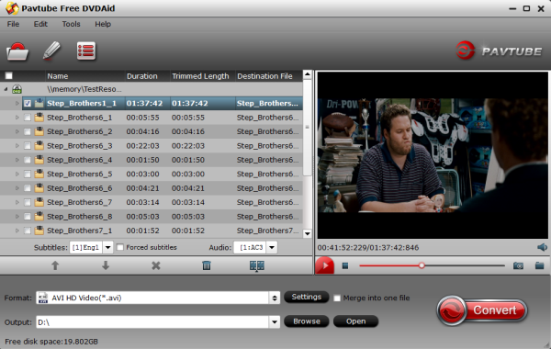Click film icon of Step_Brothers6_3
Image resolution: width=551 pixels, height=349 pixels.
pos(39,145)
